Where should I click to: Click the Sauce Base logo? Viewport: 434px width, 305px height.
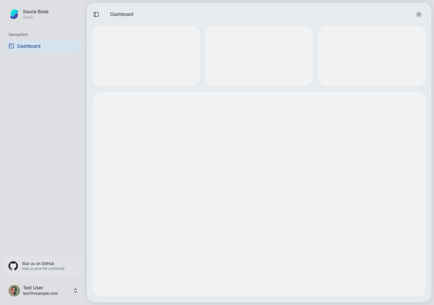[x=14, y=14]
